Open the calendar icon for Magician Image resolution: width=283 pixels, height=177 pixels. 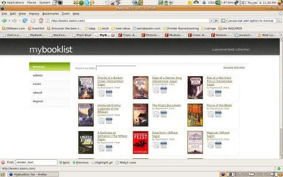pos(218,145)
